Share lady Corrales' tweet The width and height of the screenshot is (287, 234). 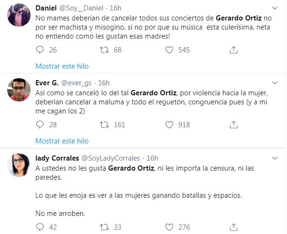234,227
